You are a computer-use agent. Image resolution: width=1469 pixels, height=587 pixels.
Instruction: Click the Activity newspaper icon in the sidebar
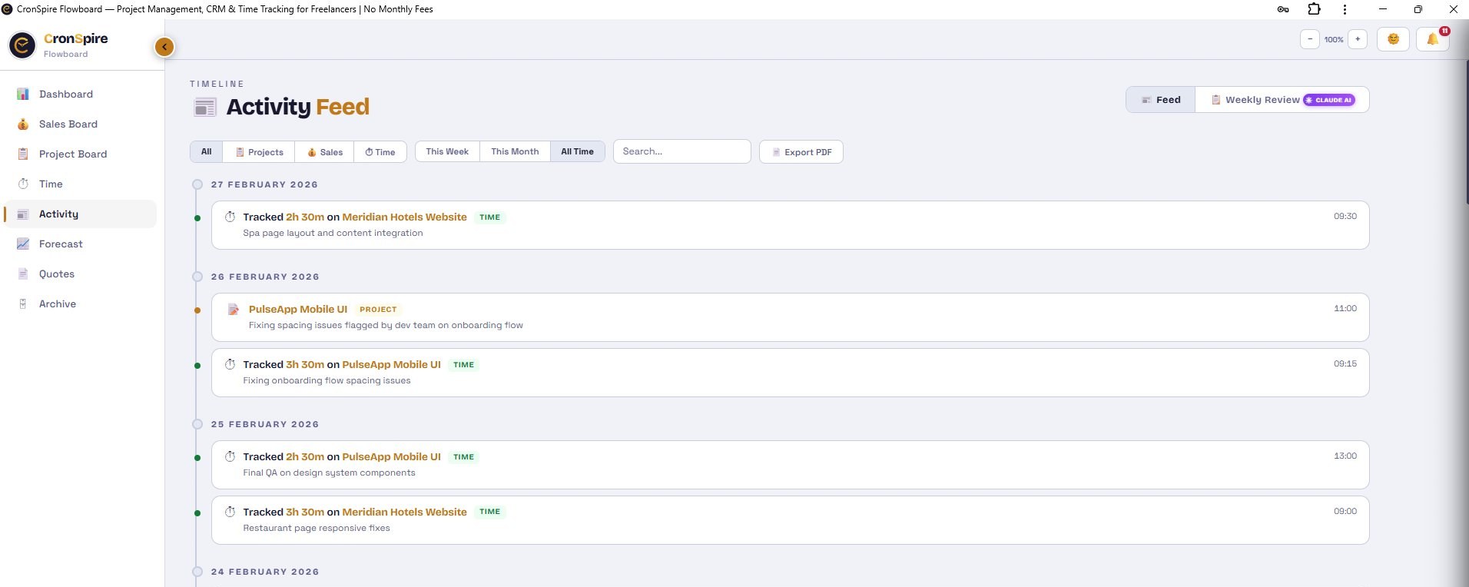pos(23,214)
